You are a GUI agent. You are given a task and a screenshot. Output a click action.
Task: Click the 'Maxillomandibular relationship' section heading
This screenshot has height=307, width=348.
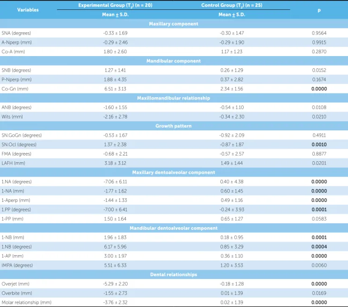click(174, 98)
